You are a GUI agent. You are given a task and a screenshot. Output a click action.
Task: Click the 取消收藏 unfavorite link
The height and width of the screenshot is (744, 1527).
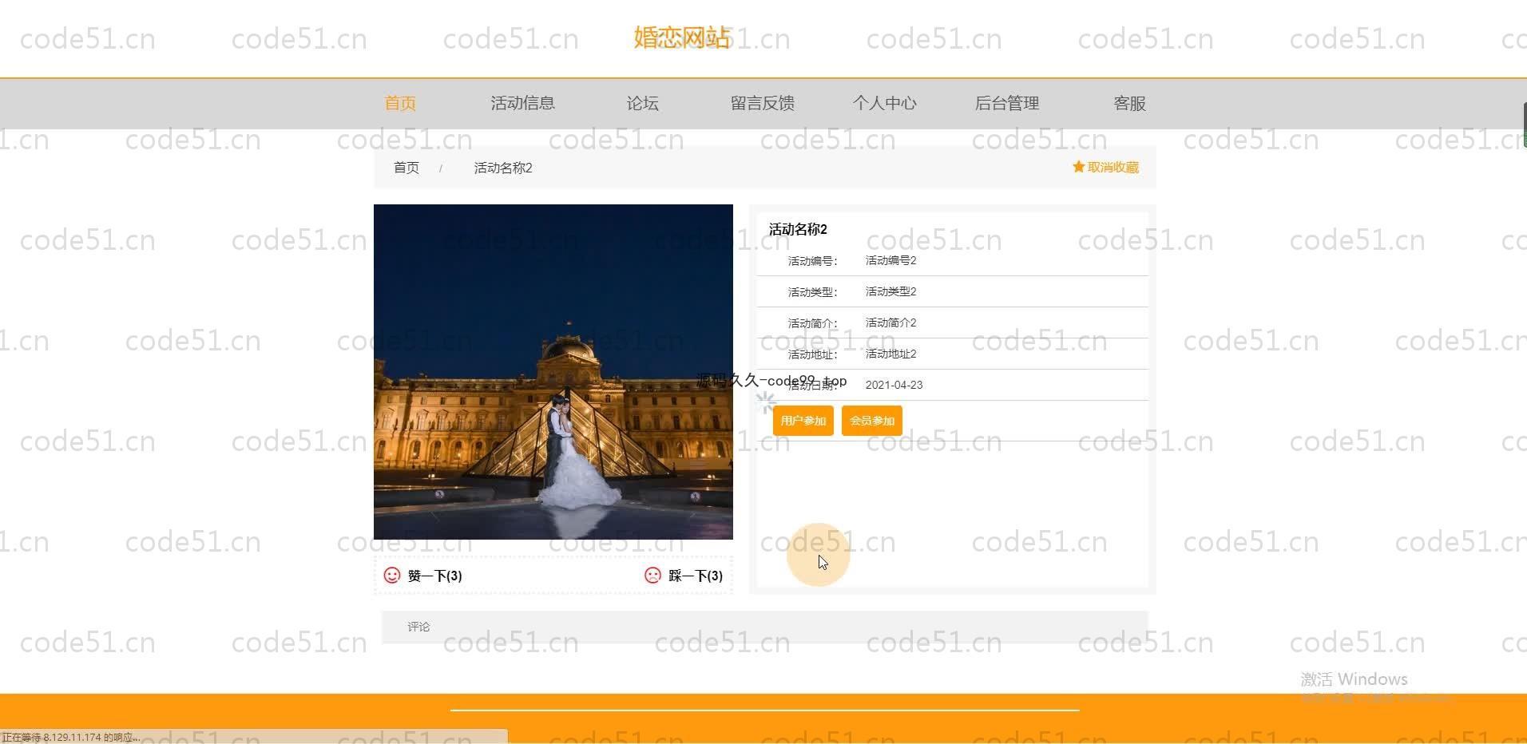pos(1113,167)
